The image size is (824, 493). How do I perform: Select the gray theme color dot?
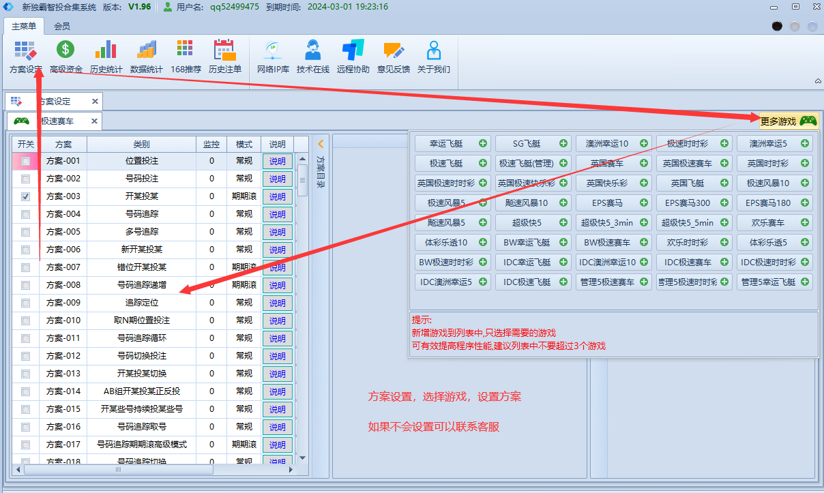[795, 26]
